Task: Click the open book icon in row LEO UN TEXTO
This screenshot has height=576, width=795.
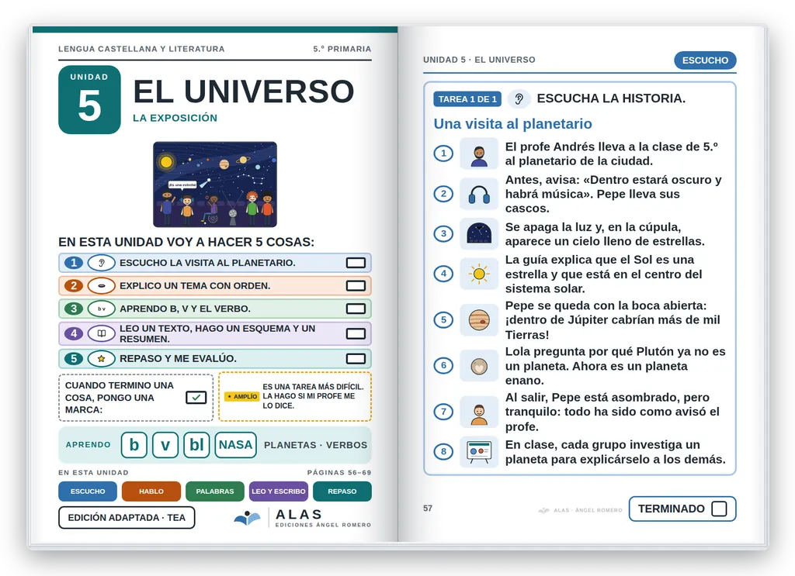Action: (102, 333)
